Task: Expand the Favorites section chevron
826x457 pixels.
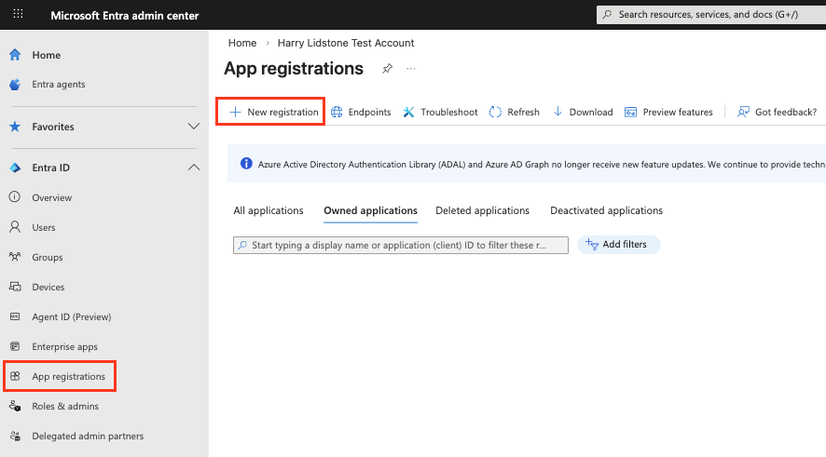Action: 194,127
